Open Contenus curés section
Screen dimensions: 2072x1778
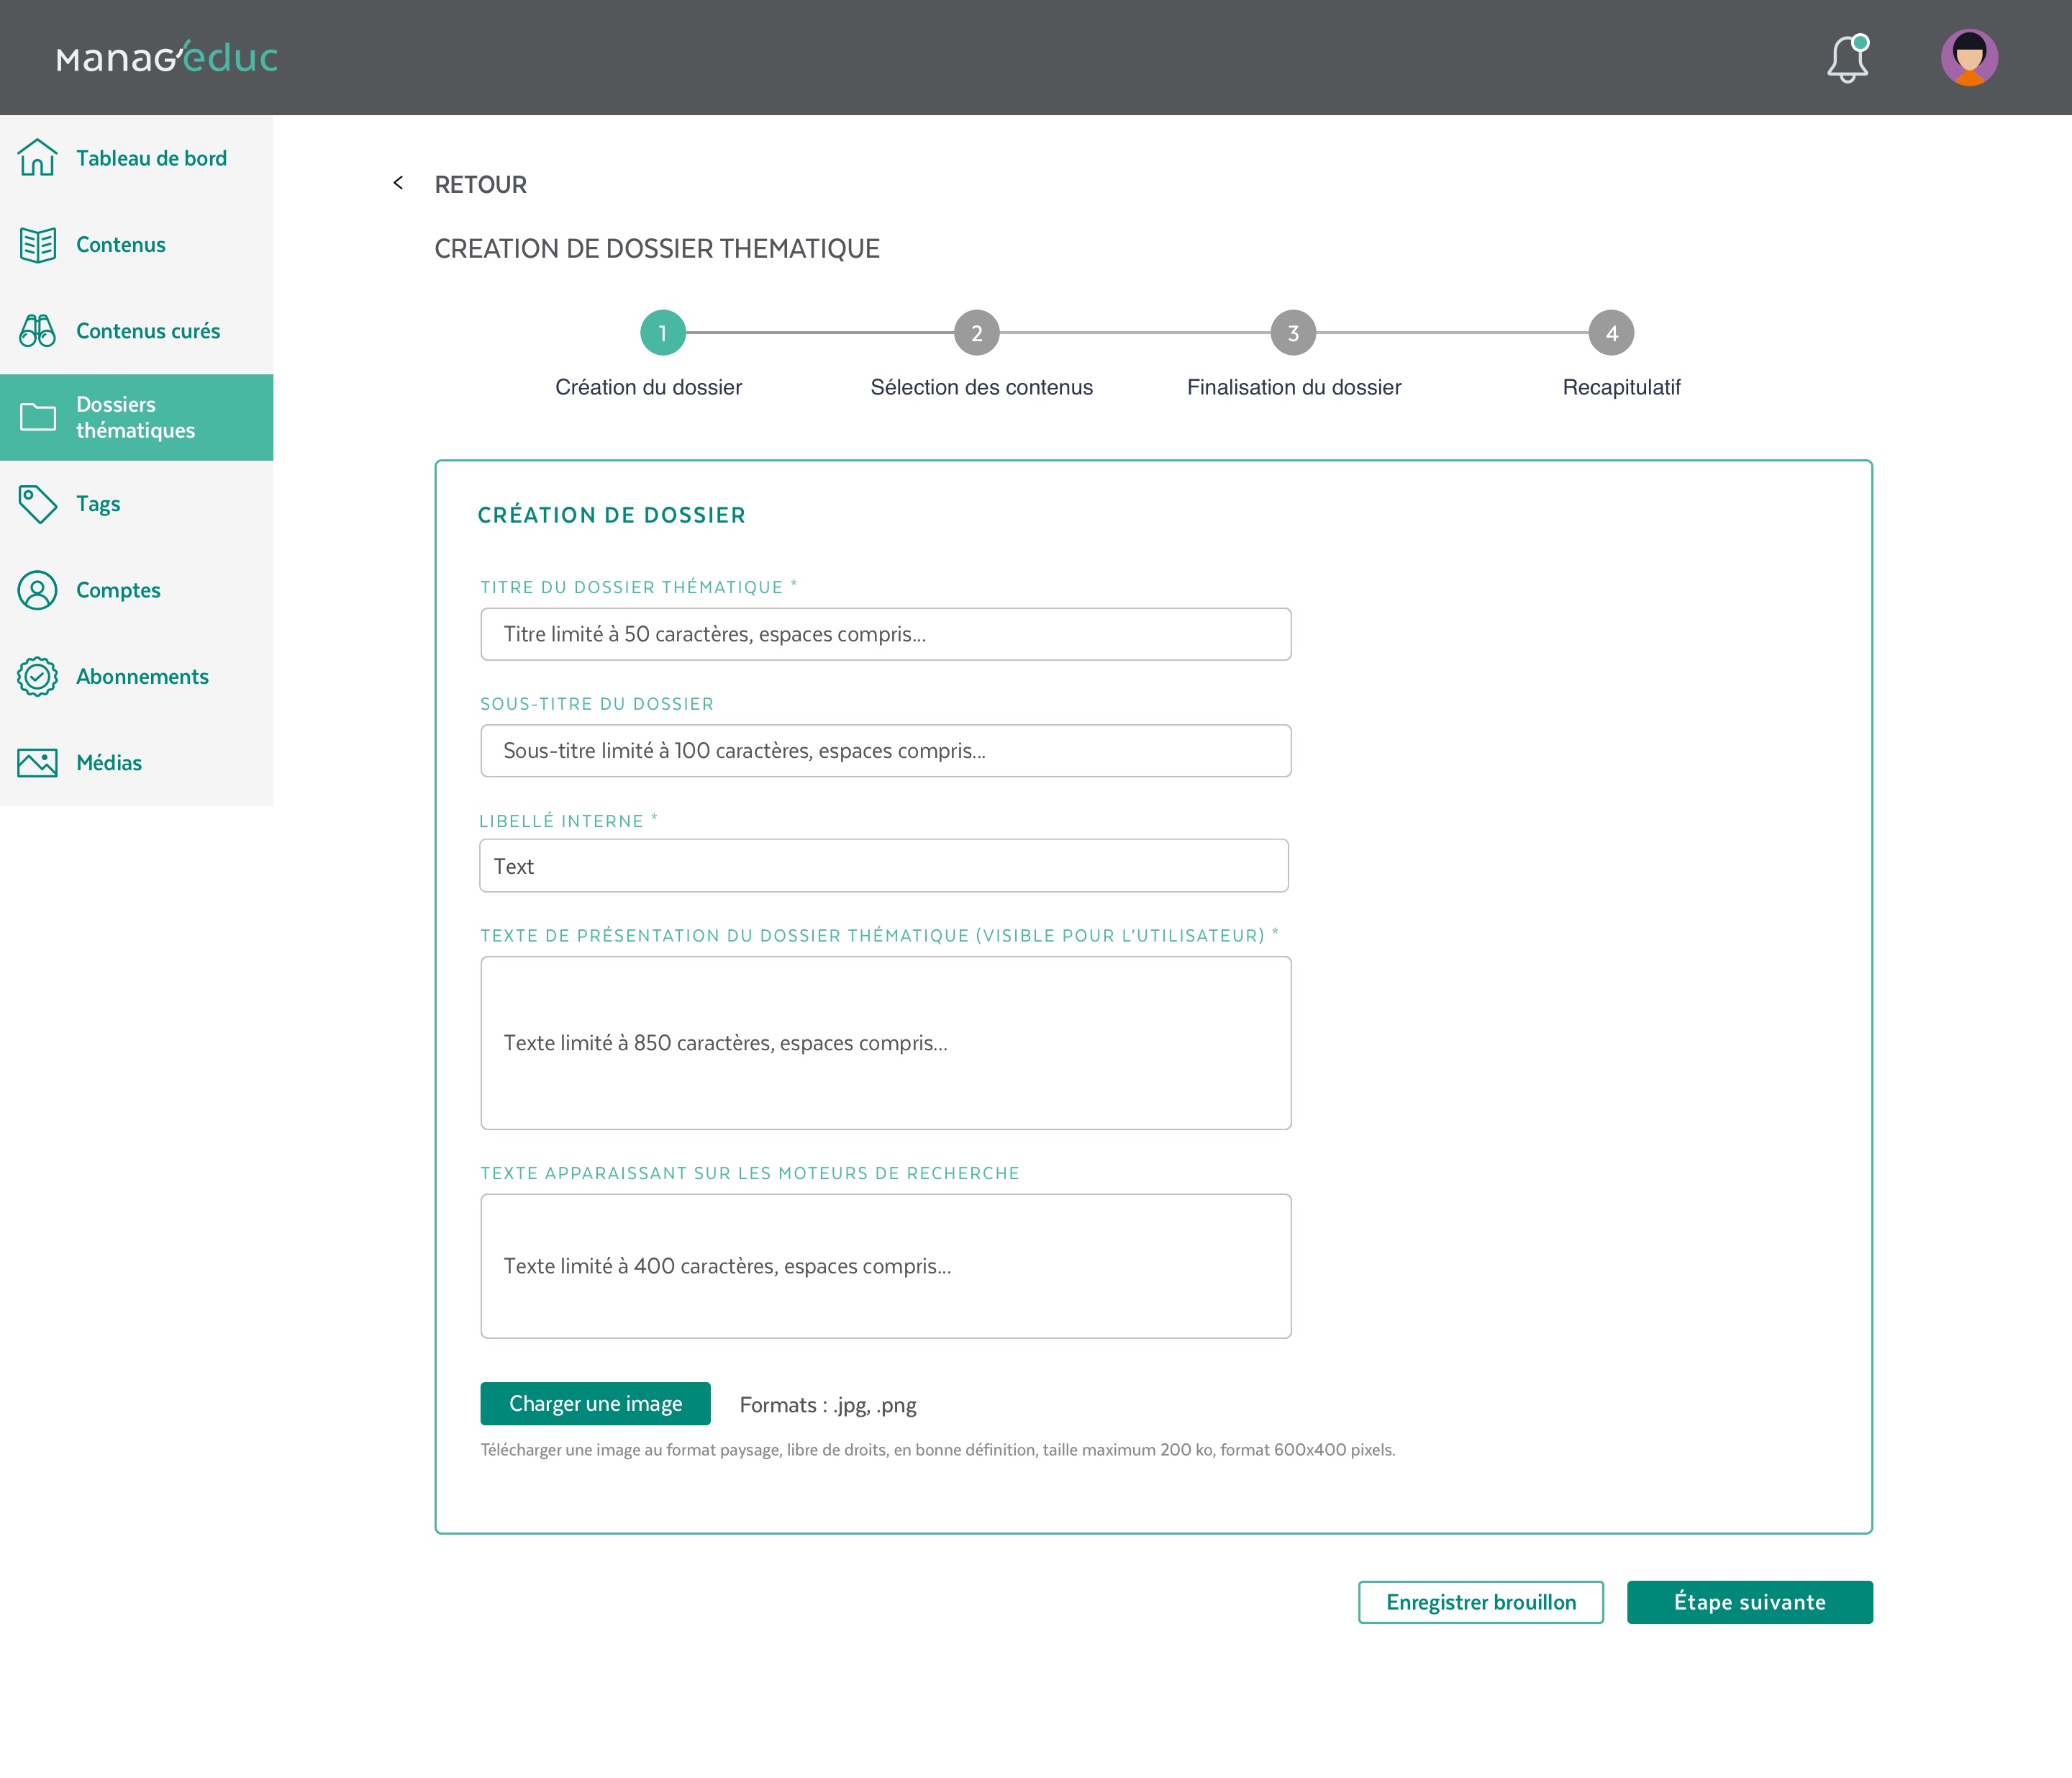pyautogui.click(x=137, y=331)
